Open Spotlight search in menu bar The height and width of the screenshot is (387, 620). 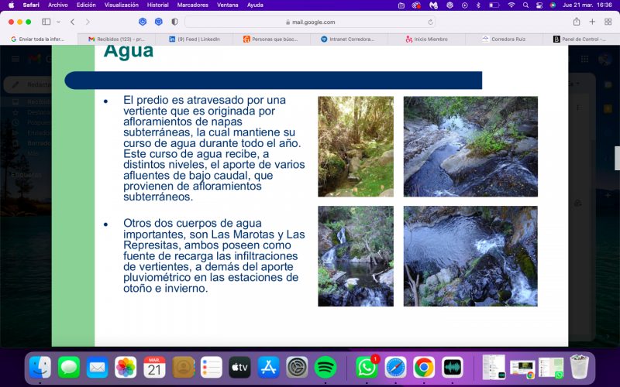(525, 5)
